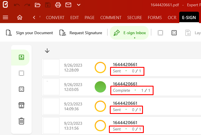Click Sign your Document button
The image size is (201, 135).
tap(29, 33)
